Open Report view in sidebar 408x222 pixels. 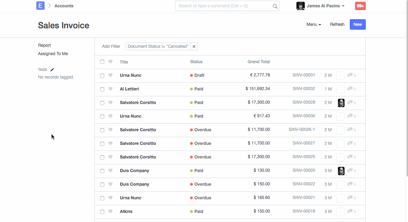44,45
